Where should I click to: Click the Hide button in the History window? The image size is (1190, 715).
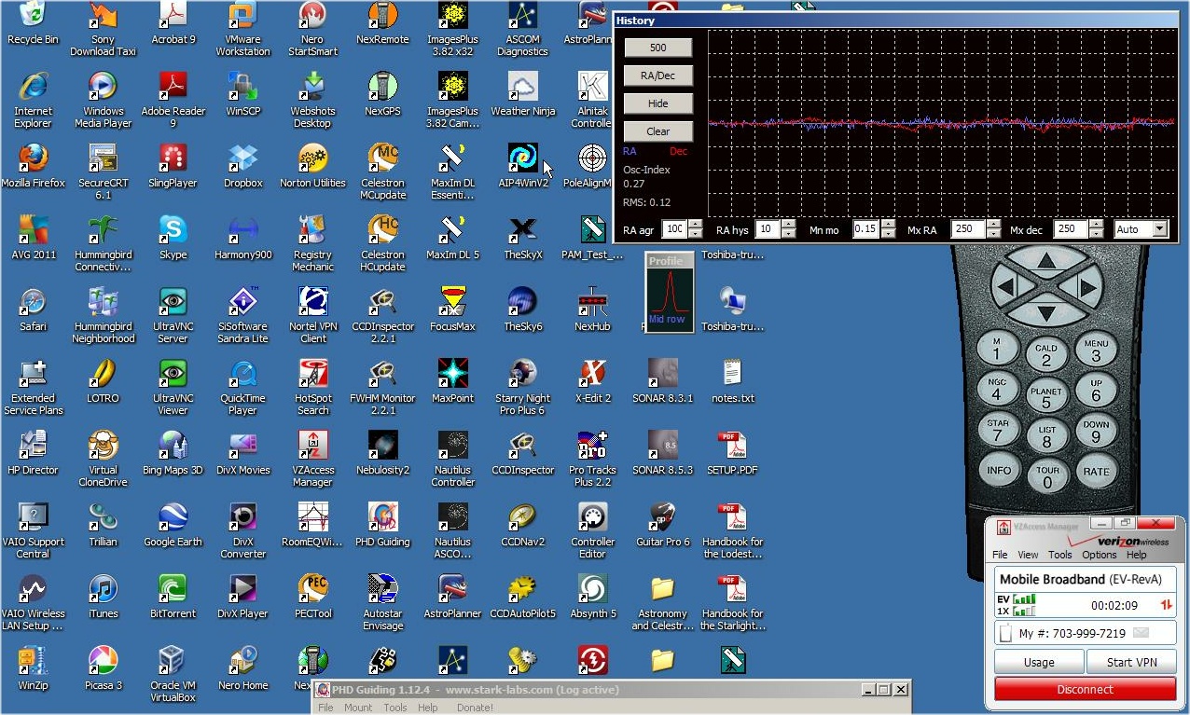coord(657,103)
